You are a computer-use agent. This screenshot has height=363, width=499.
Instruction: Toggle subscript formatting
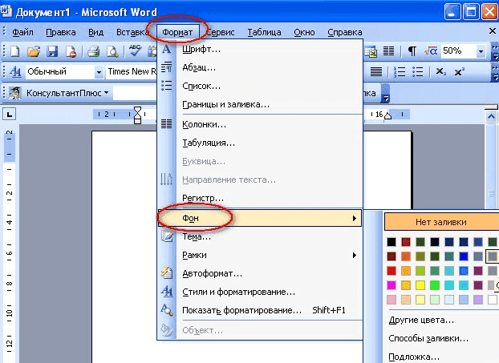[x=440, y=72]
